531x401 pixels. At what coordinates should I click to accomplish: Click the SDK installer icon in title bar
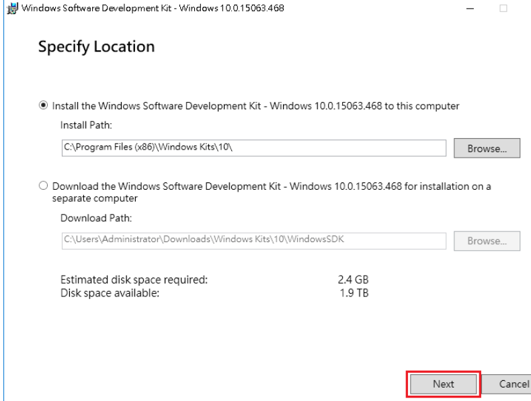12,9
